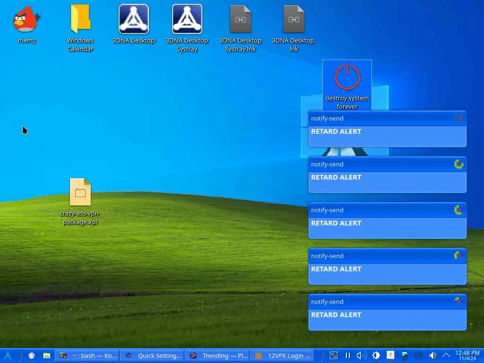Click the second notification's RETARD ALERT text
The height and width of the screenshot is (363, 484).
click(336, 178)
